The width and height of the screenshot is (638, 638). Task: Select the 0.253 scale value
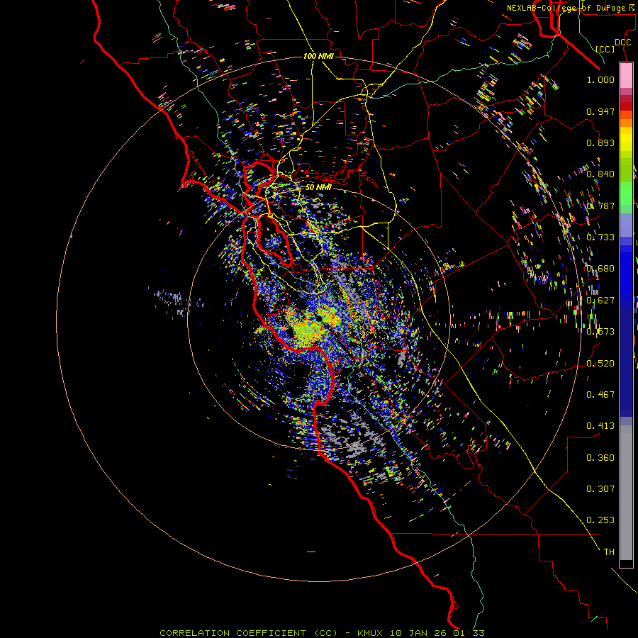[600, 520]
